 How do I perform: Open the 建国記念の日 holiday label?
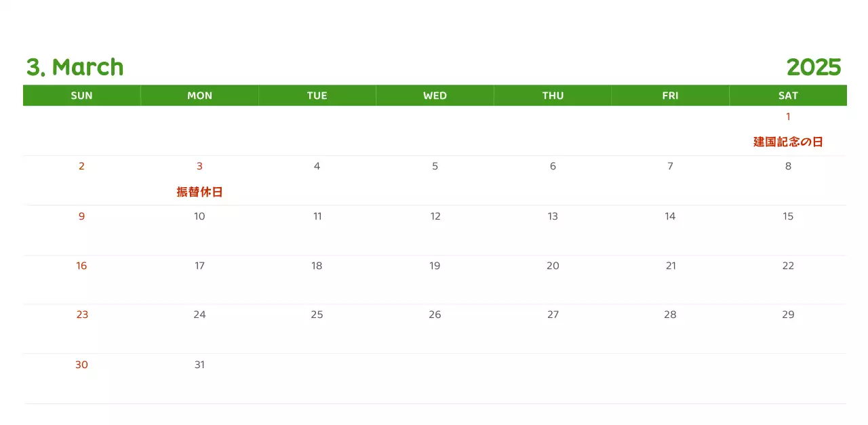(788, 142)
